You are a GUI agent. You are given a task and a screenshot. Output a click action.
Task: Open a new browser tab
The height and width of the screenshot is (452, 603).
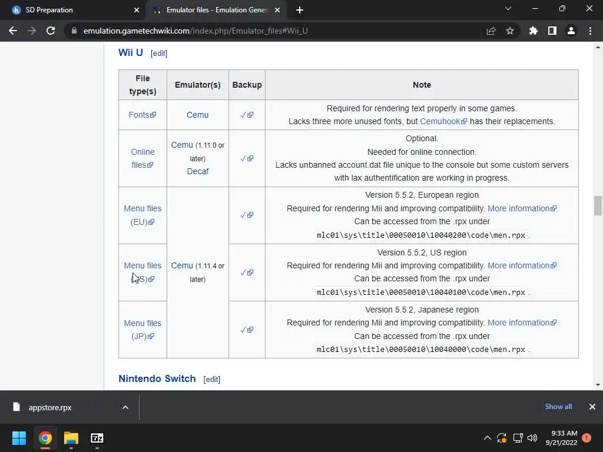click(300, 10)
